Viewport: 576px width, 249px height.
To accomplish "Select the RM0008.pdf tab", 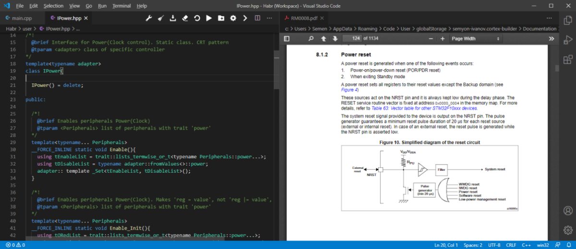I will [303, 18].
